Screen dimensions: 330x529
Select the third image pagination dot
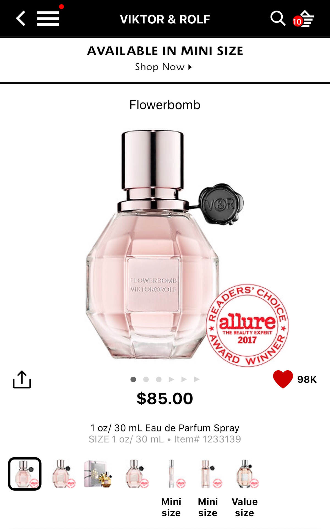tap(159, 379)
